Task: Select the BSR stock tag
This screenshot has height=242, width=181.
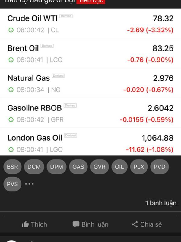Action: tap(12, 167)
